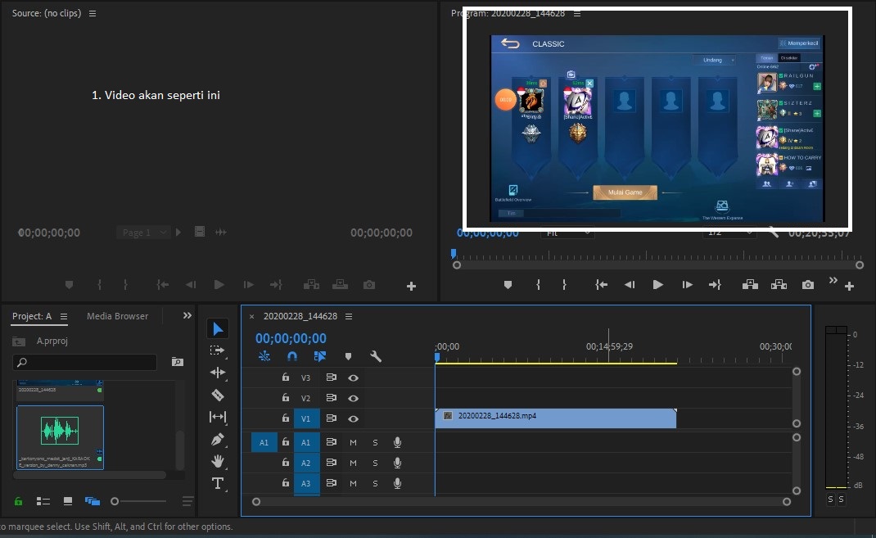This screenshot has width=876, height=538.
Task: Hide track V3 with the eye icon
Action: point(353,378)
